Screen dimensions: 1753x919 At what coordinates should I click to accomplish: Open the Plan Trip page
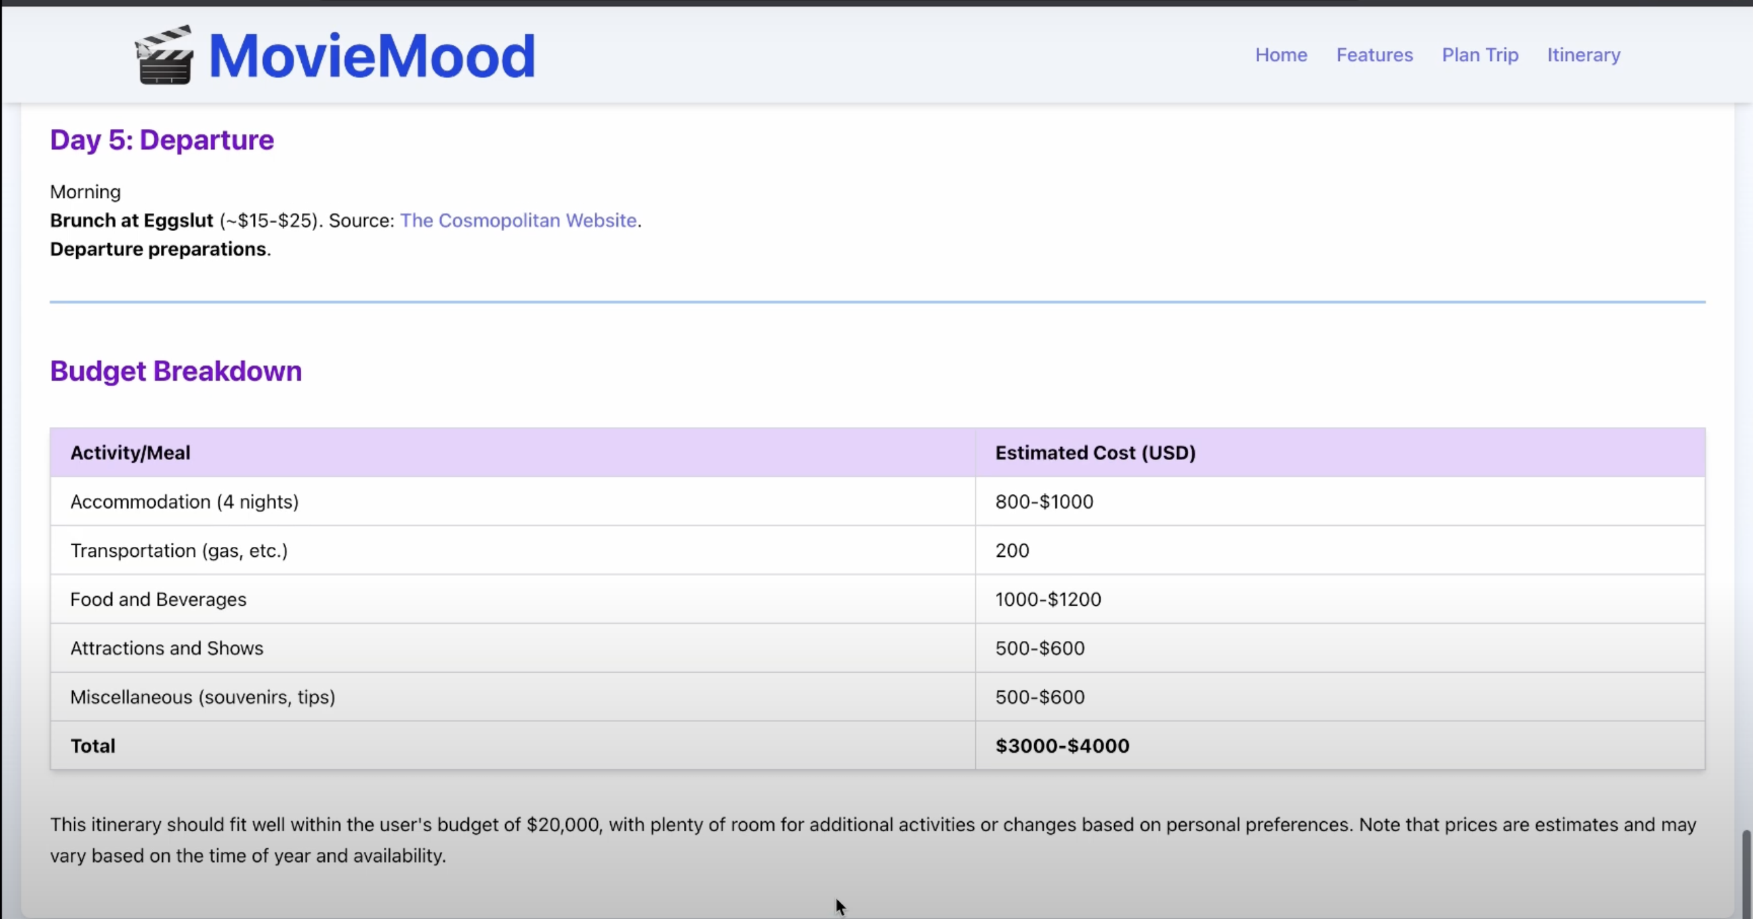tap(1480, 55)
